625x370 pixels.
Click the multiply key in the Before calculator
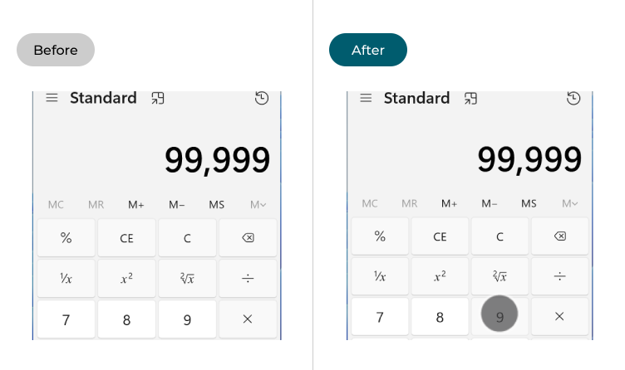[x=247, y=319]
